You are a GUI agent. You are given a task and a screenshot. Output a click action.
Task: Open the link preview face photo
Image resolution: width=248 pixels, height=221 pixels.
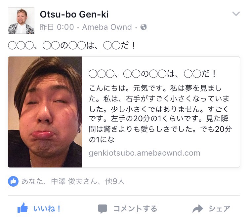[45, 112]
